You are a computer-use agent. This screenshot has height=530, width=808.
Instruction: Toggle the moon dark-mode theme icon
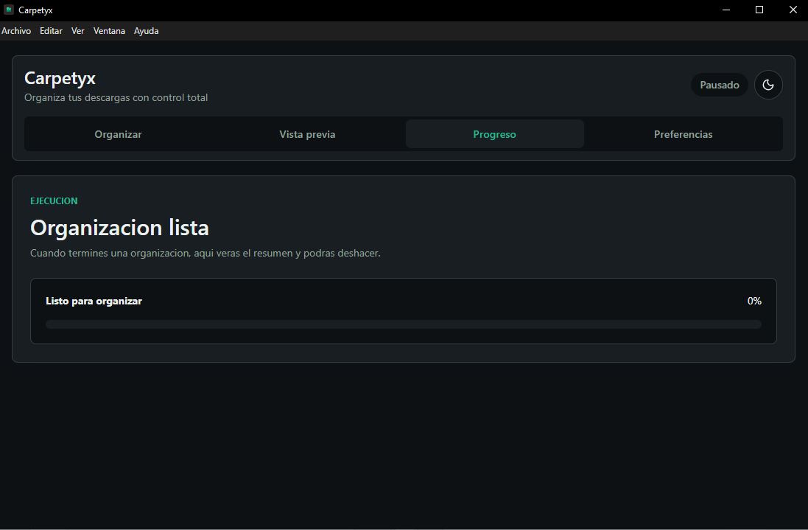click(x=768, y=85)
